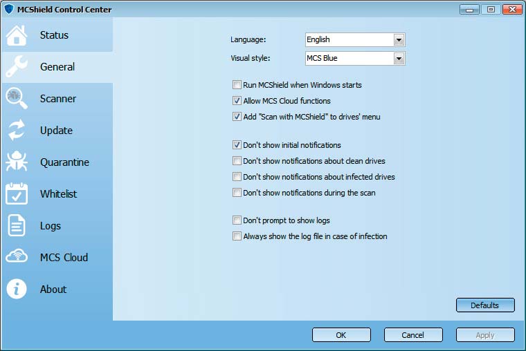Click the MCS Cloud icon
This screenshot has width=526, height=351.
(16, 256)
